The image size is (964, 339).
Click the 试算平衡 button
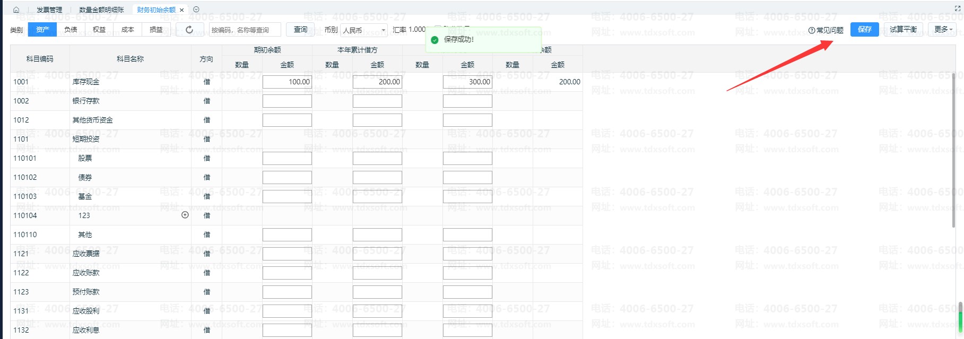point(903,30)
